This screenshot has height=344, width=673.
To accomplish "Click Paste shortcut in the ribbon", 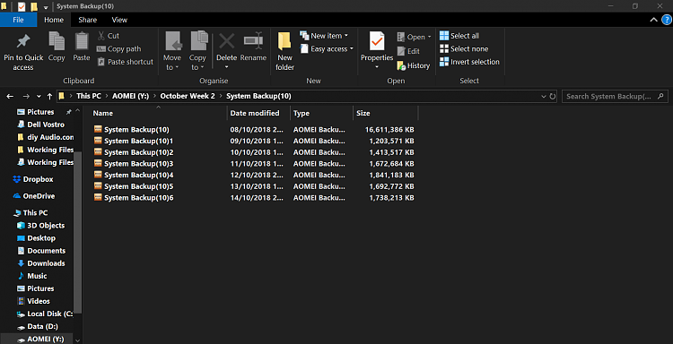I will (x=125, y=62).
